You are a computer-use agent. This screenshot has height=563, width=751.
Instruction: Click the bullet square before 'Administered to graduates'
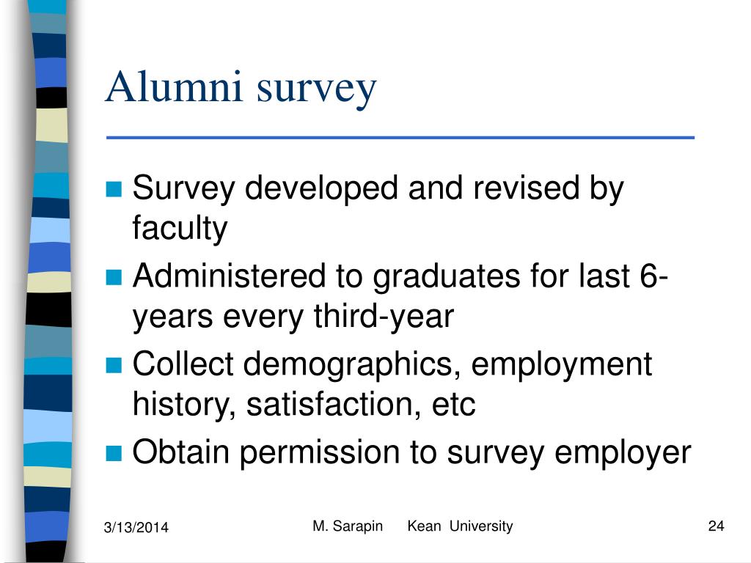tap(114, 276)
